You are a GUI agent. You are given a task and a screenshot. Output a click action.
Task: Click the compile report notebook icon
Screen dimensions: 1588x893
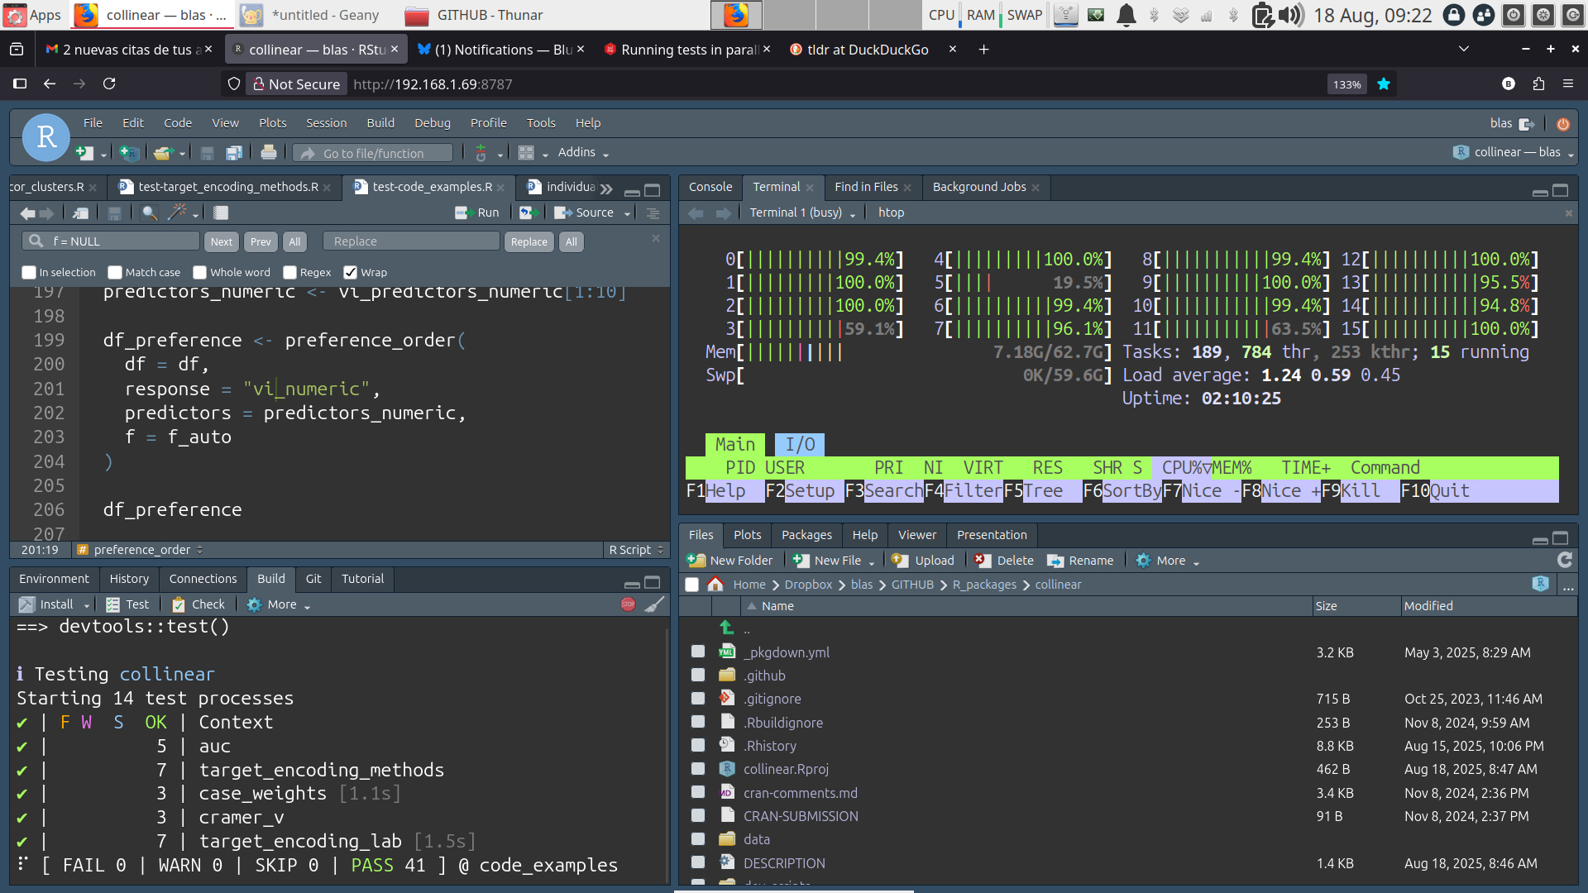tap(221, 213)
